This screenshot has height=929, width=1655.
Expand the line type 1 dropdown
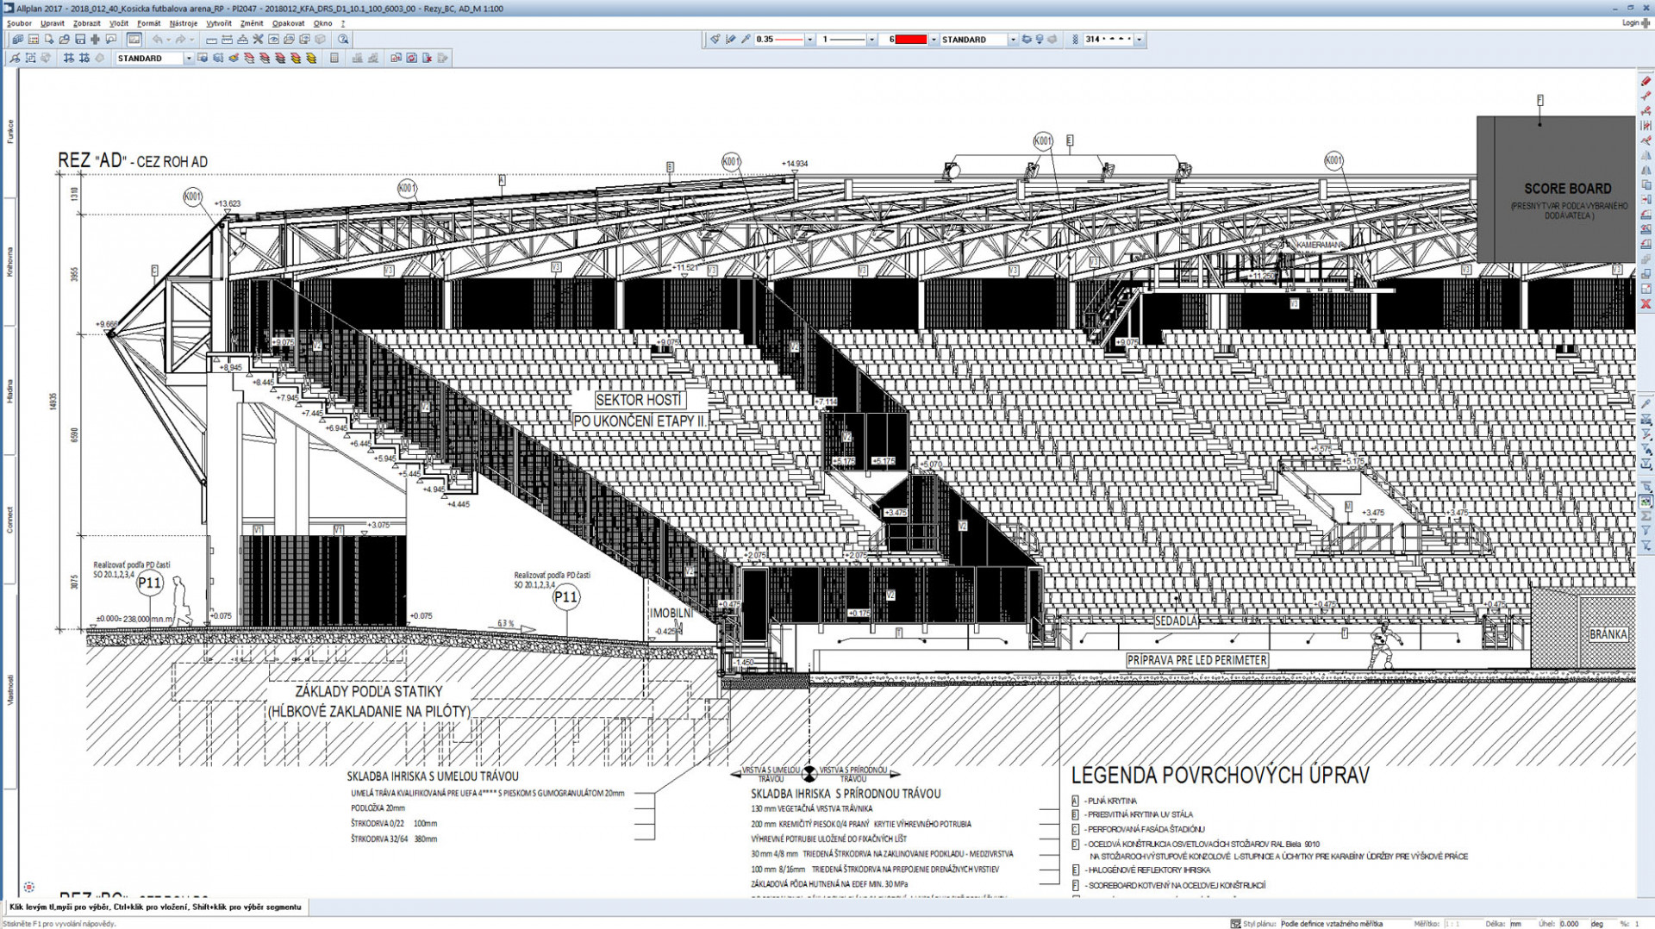tap(871, 40)
